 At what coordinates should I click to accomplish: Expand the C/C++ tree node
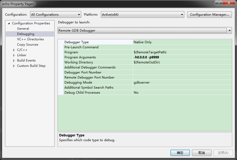pos(14,50)
